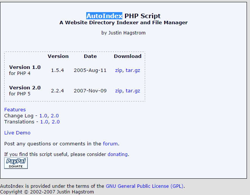Screen dimensions: 250x195
Task: Click the 2007-Nov-09 release date
Action: click(x=90, y=91)
